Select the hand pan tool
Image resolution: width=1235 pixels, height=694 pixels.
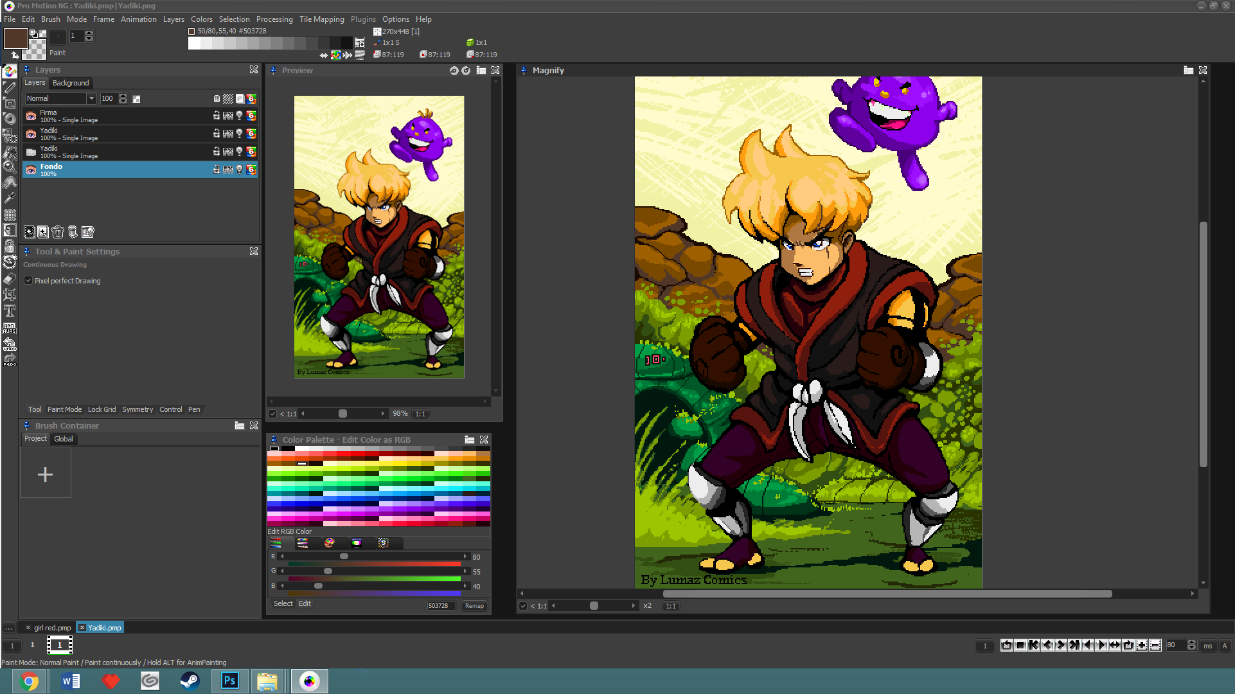point(10,182)
